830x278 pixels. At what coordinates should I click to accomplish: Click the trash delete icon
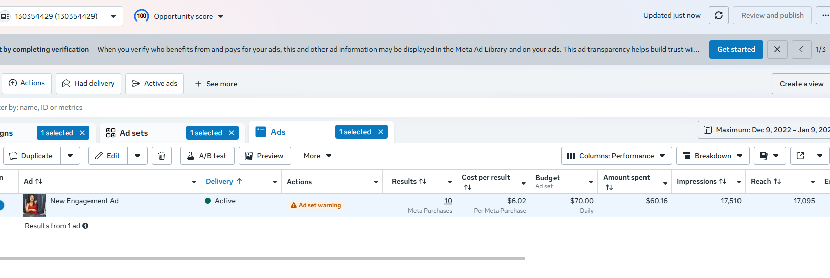point(162,156)
